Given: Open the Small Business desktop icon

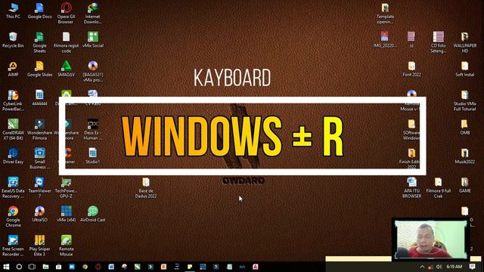Looking at the screenshot, I should pos(39,159).
